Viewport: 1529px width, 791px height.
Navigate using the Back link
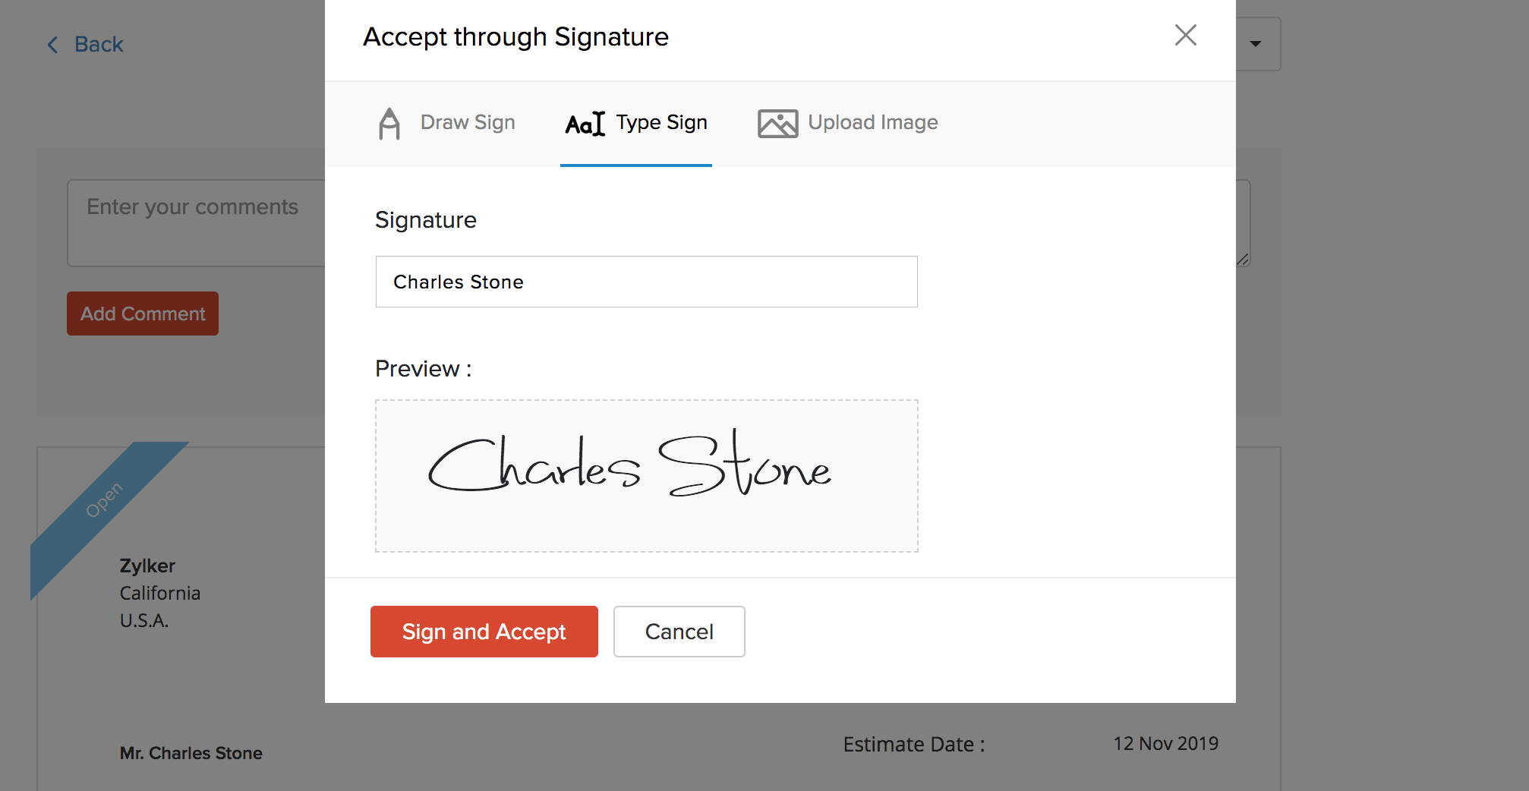(x=97, y=44)
